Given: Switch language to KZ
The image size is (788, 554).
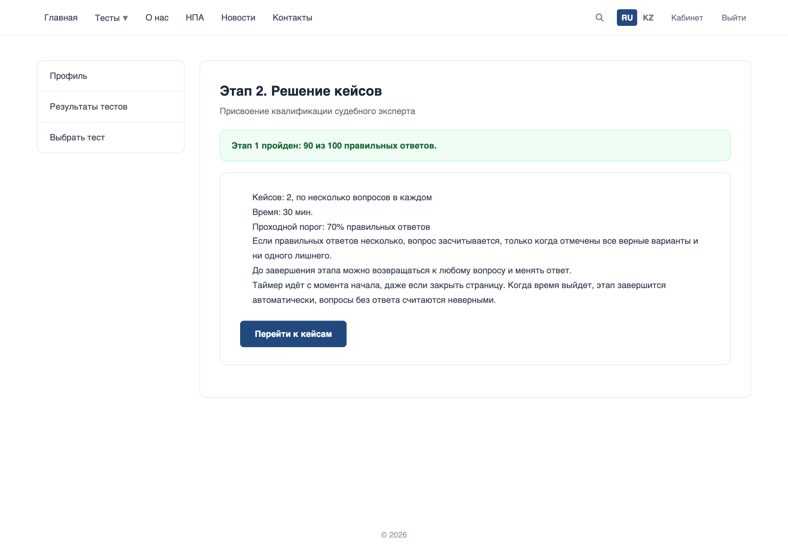Looking at the screenshot, I should pyautogui.click(x=648, y=18).
